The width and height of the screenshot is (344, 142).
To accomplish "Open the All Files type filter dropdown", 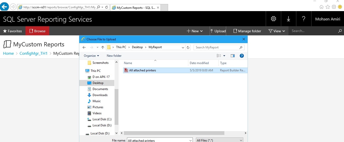I will tap(220, 140).
